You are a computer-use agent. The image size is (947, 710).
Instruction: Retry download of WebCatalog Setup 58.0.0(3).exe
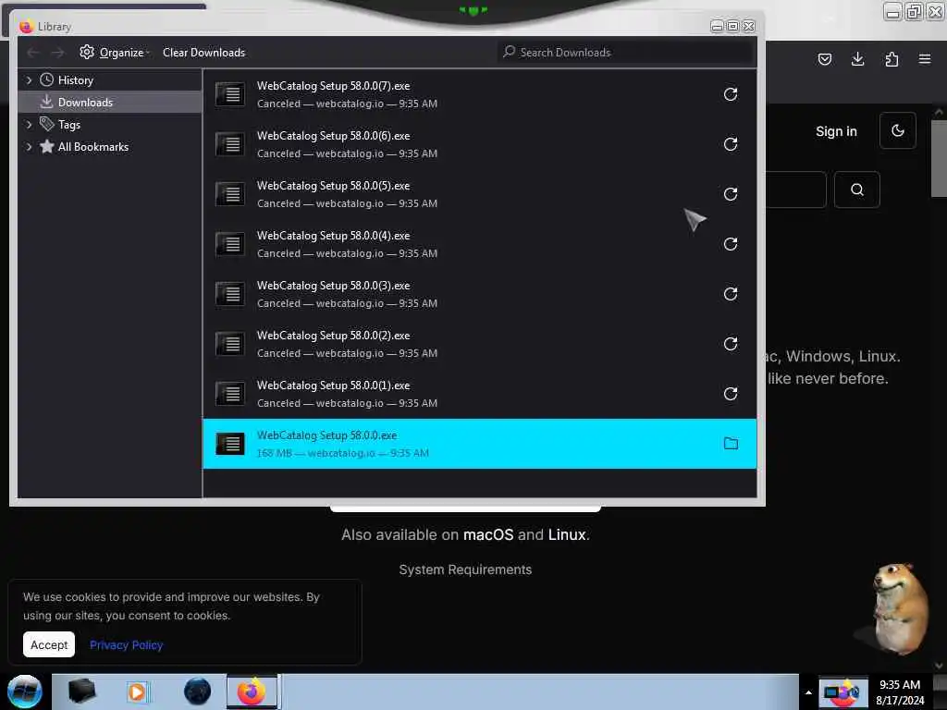(731, 294)
